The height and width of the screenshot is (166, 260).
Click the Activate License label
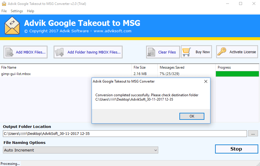243,52
